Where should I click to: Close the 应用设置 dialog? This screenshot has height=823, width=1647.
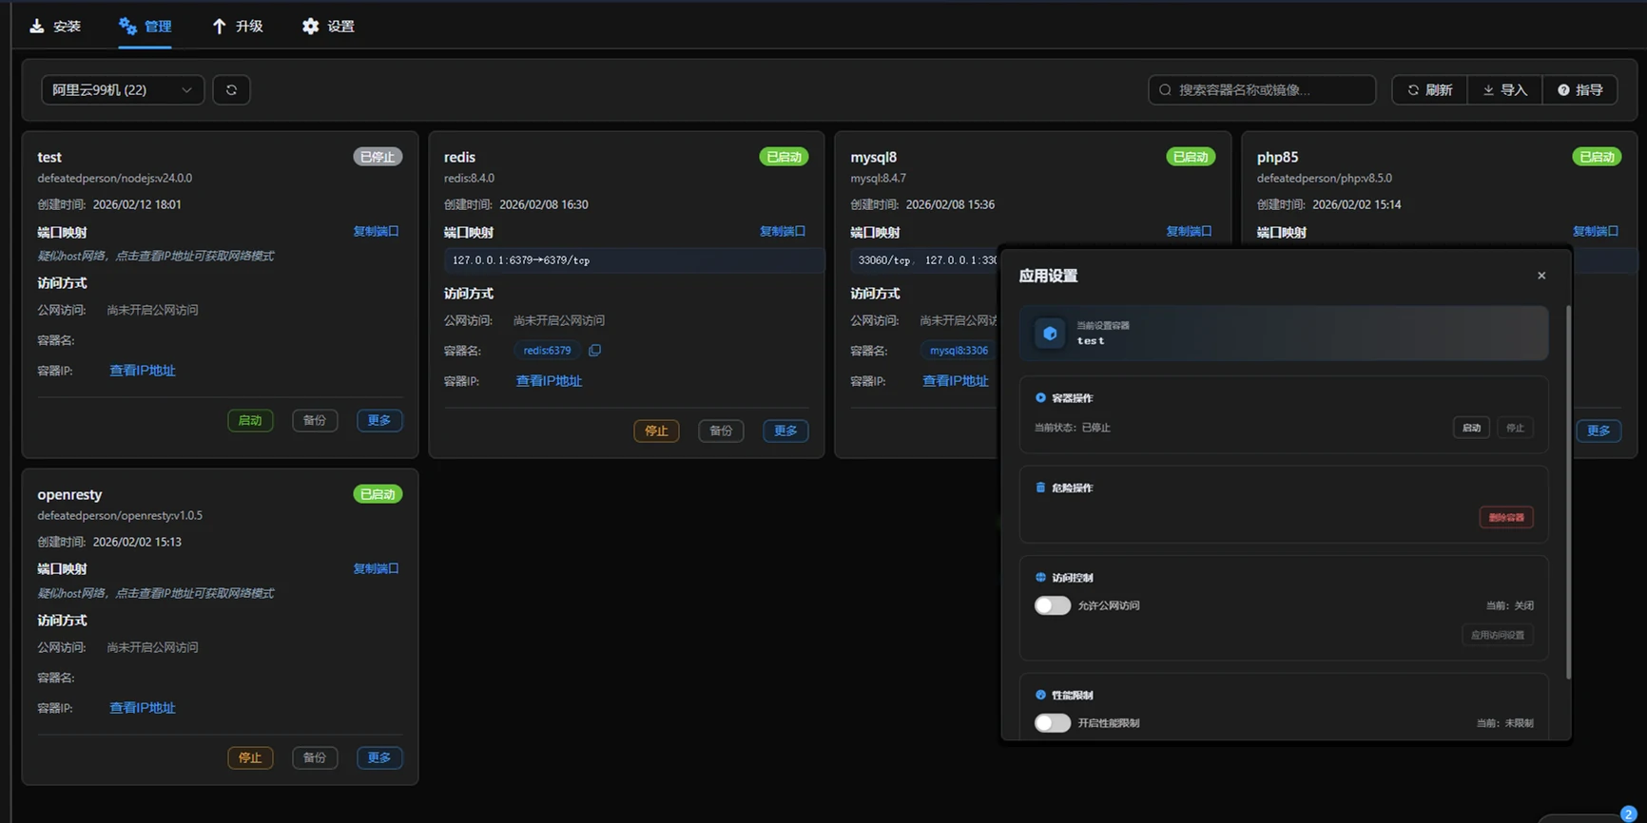pyautogui.click(x=1541, y=276)
